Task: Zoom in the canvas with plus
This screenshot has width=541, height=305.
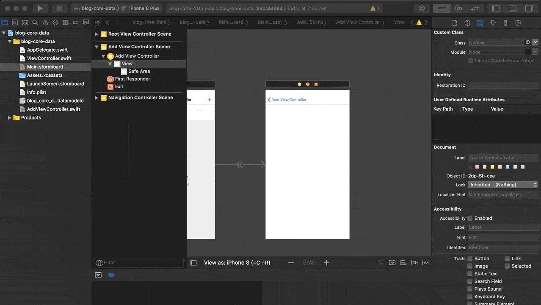Action: pos(326,263)
